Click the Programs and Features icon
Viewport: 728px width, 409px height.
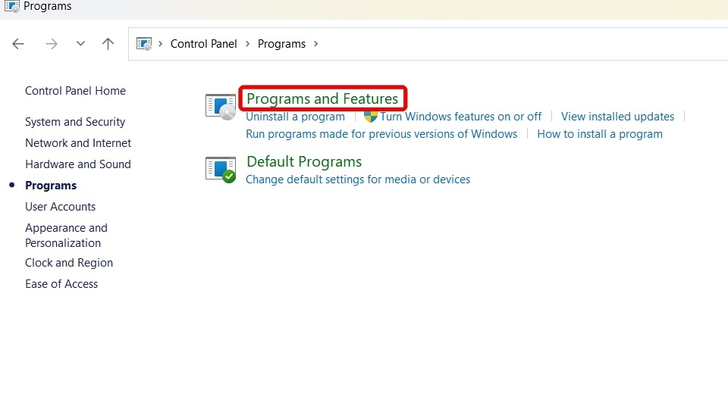click(221, 107)
